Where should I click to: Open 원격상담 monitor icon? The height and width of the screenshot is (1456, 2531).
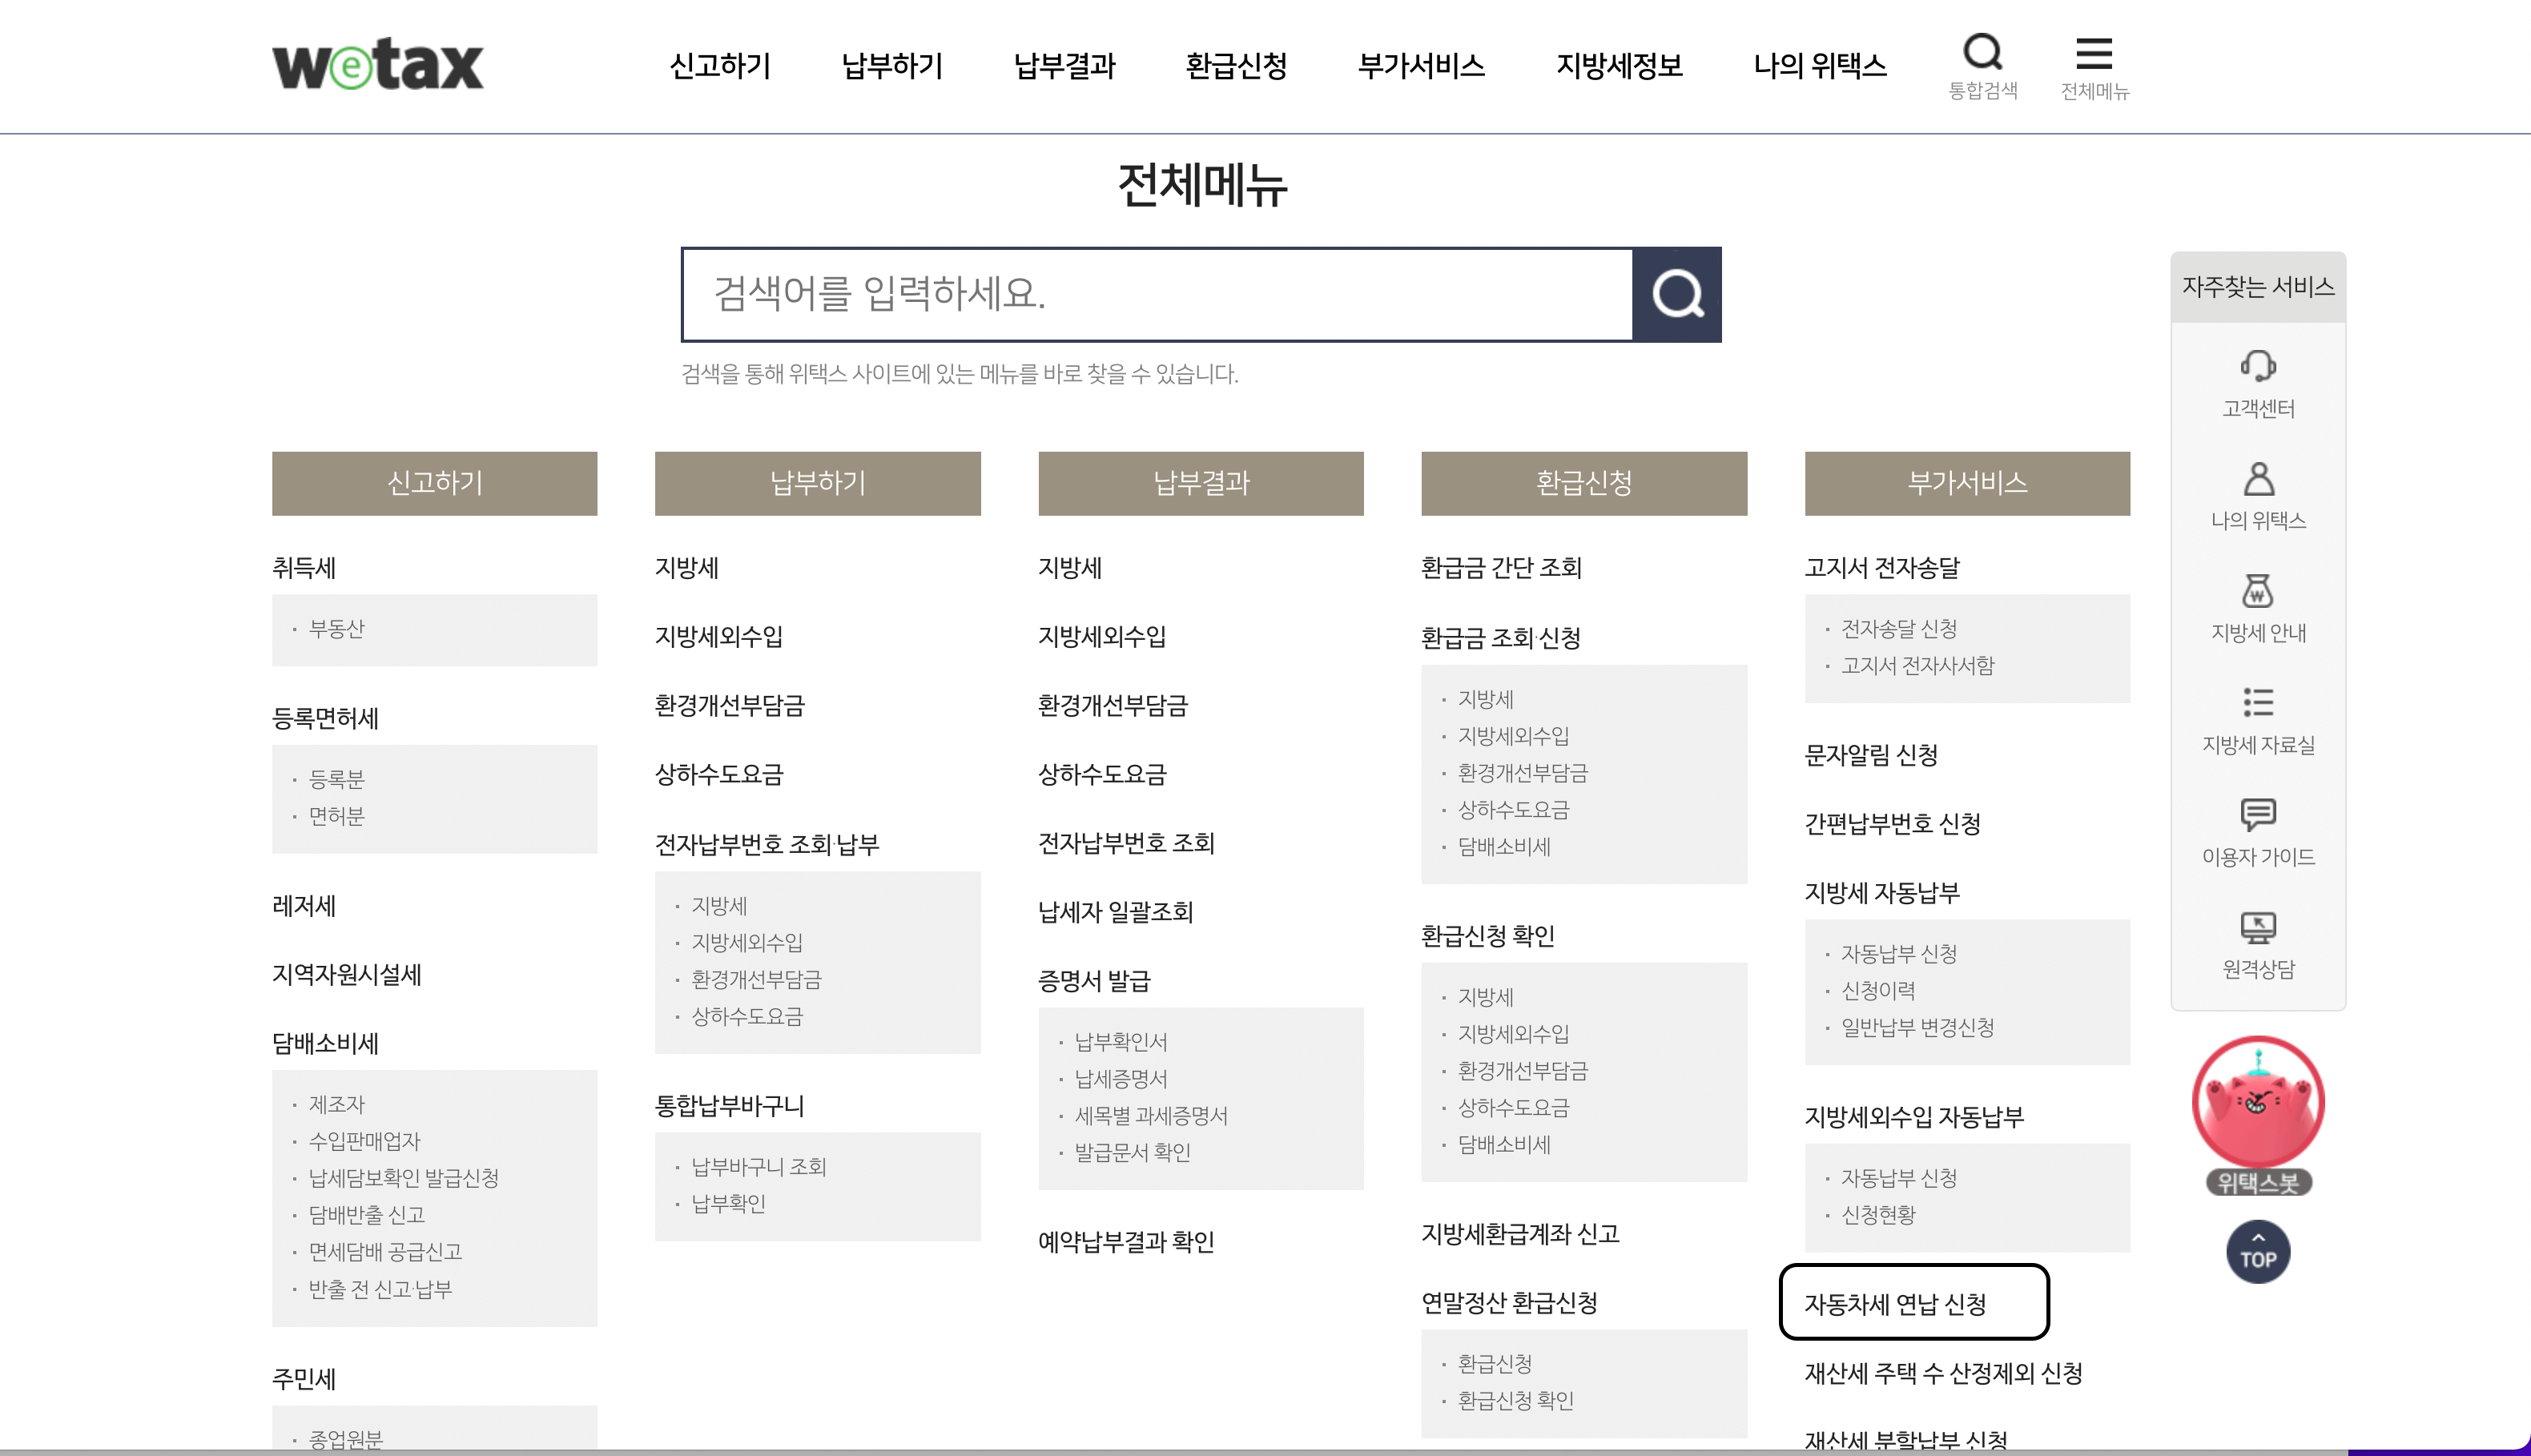coord(2257,928)
